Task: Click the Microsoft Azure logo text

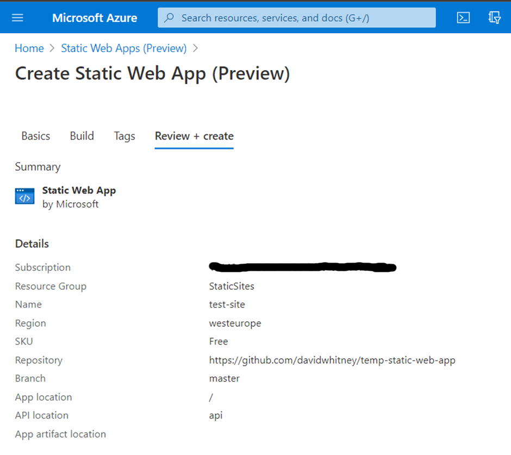Action: pyautogui.click(x=95, y=18)
